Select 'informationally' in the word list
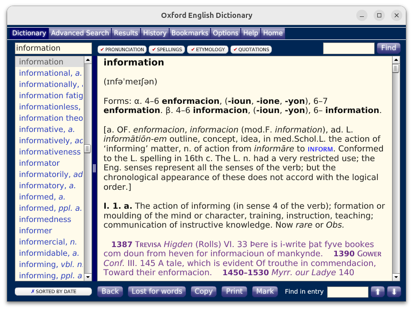Screen dimensions: 413x310 50,84
